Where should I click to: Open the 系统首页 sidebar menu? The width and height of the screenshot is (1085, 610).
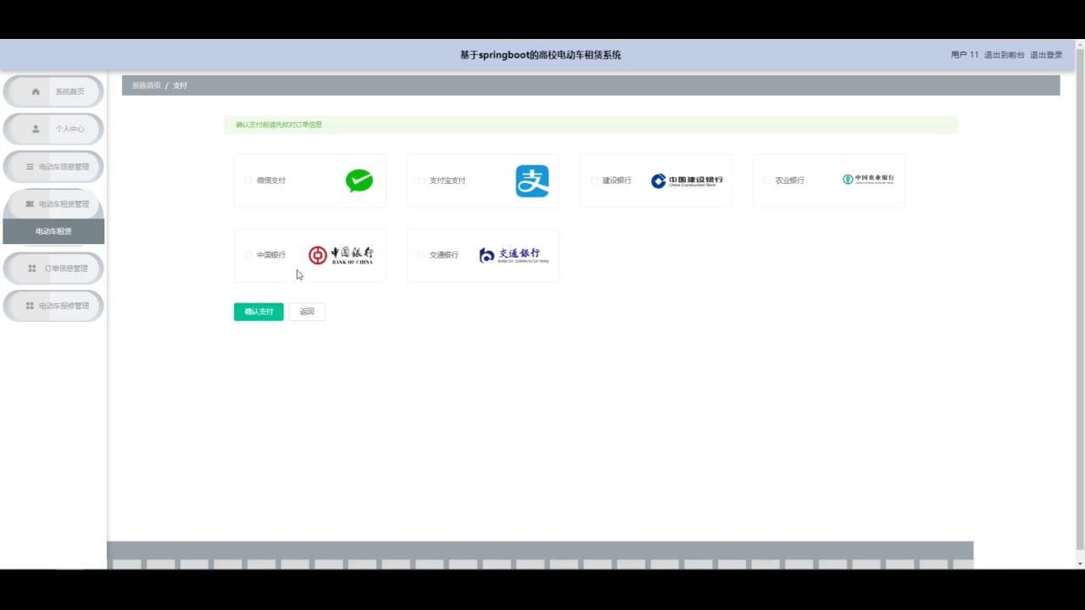[x=53, y=91]
